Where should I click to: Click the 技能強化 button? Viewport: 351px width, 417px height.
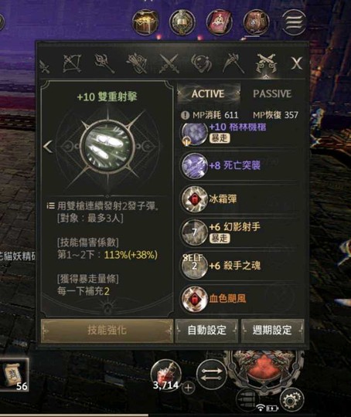click(x=107, y=331)
